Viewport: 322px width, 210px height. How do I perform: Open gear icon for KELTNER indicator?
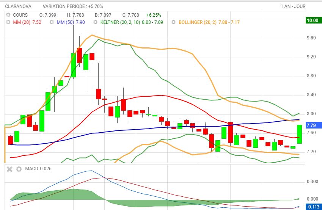(95, 22)
